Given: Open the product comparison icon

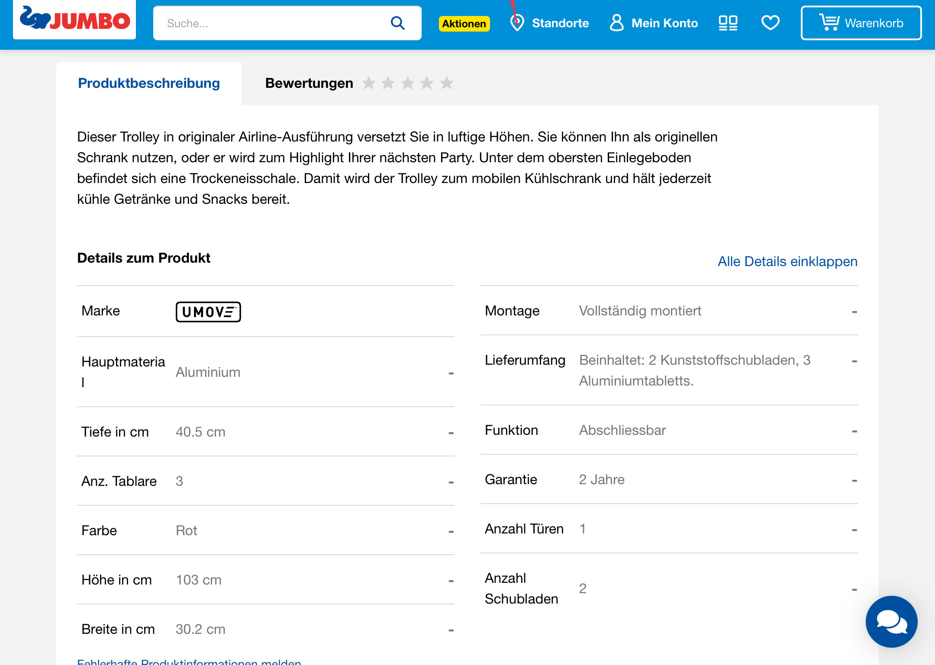Looking at the screenshot, I should tap(728, 23).
